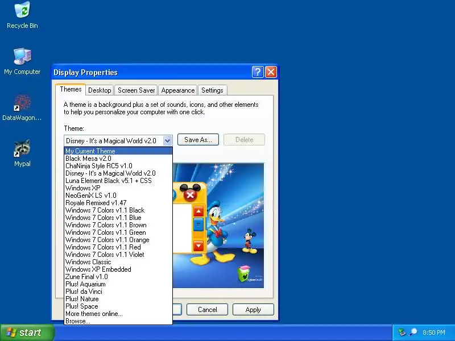
Task: Choose Windows 7 Colors v1.1 Orange
Action: (118, 240)
